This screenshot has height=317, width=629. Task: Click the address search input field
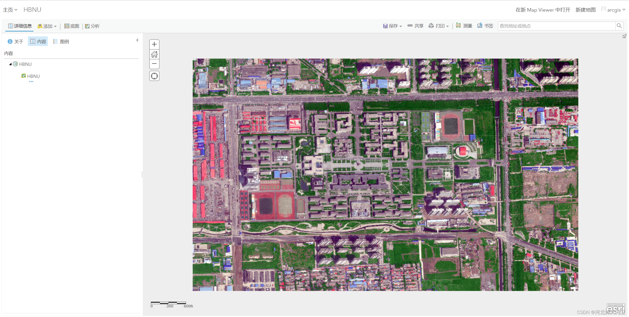coord(556,26)
